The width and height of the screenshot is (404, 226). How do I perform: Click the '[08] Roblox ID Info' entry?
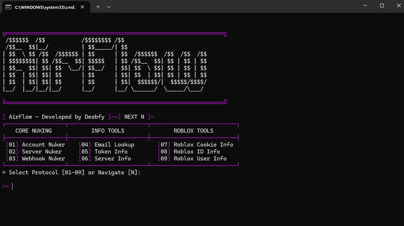click(x=189, y=152)
